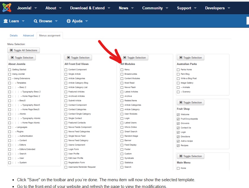The image size is (249, 188).
Task: Uncheck the Growers checkbox
Action: pos(178,124)
